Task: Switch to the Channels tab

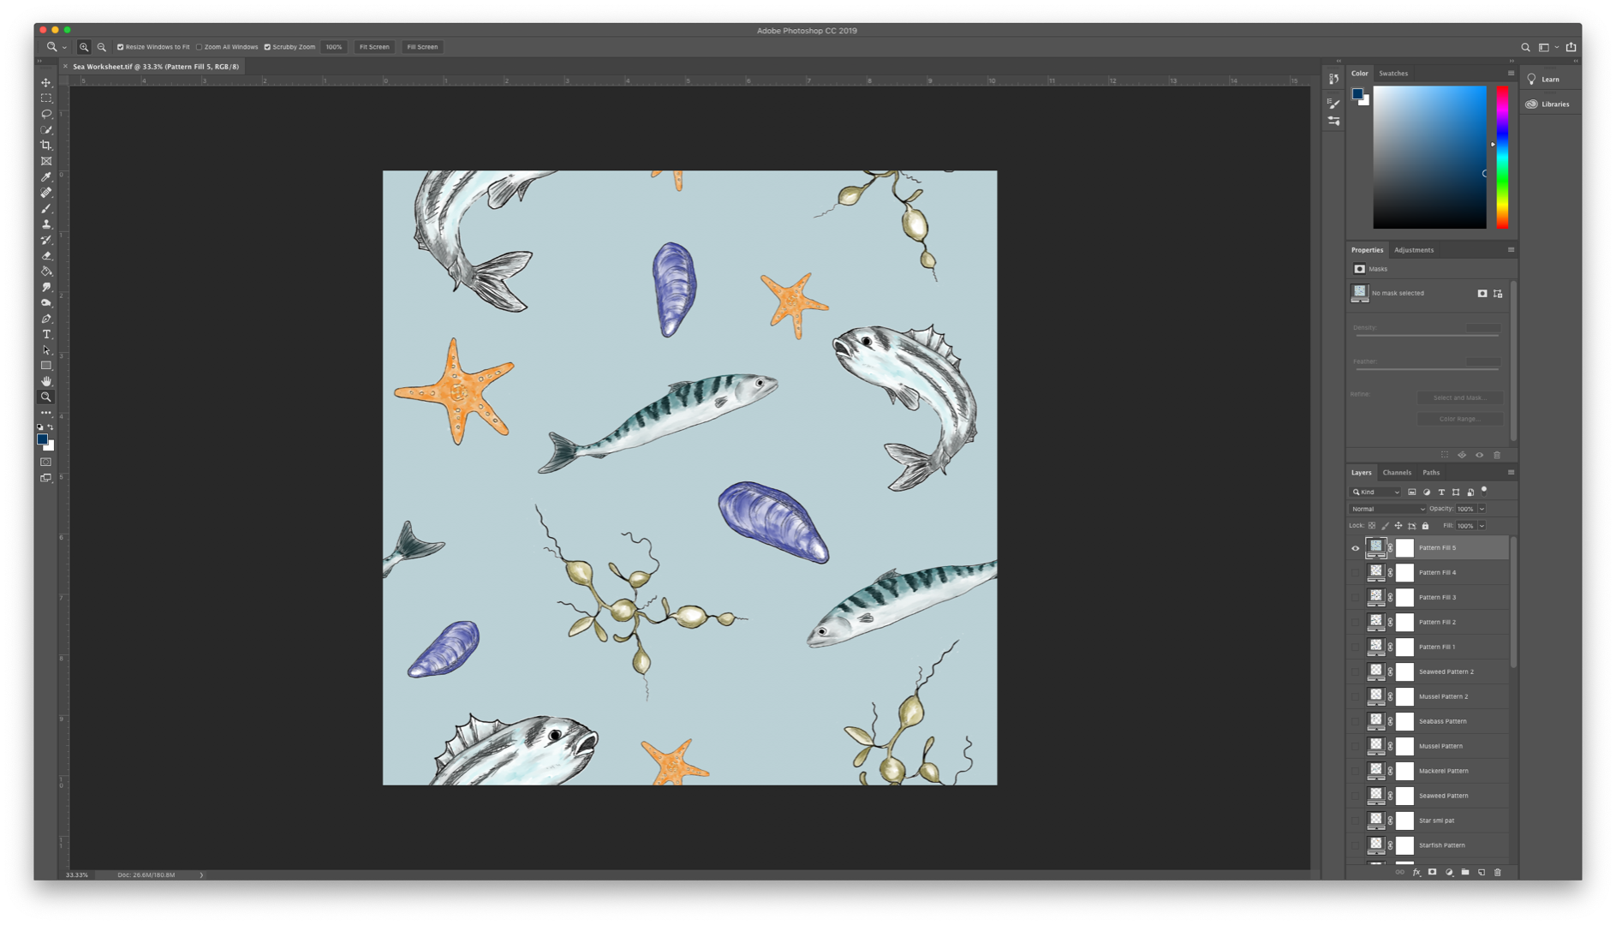Action: pos(1396,473)
